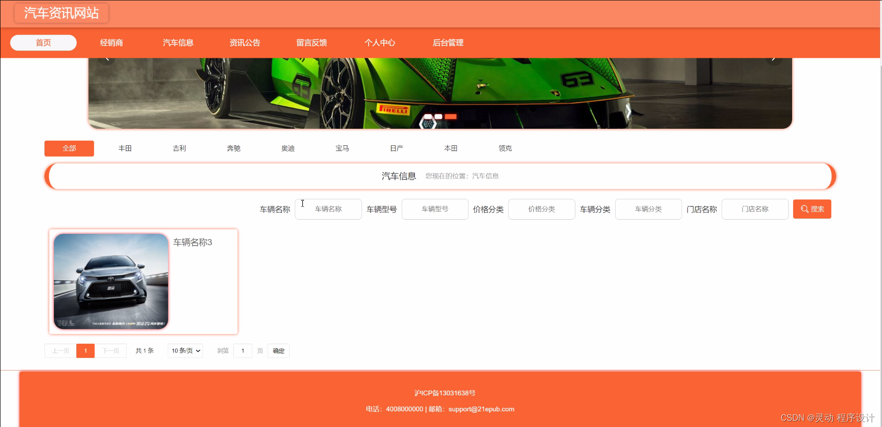This screenshot has width=882, height=427.
Task: Open the 10 条/页 page size dropdown
Action: [x=185, y=351]
